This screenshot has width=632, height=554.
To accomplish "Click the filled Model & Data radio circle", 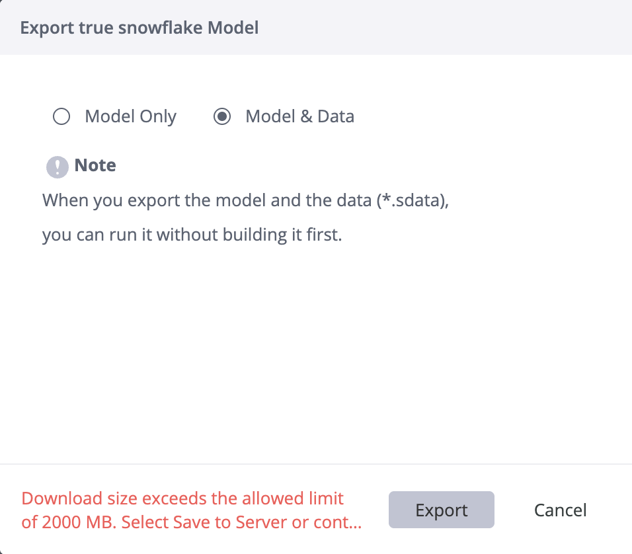I will click(x=223, y=116).
